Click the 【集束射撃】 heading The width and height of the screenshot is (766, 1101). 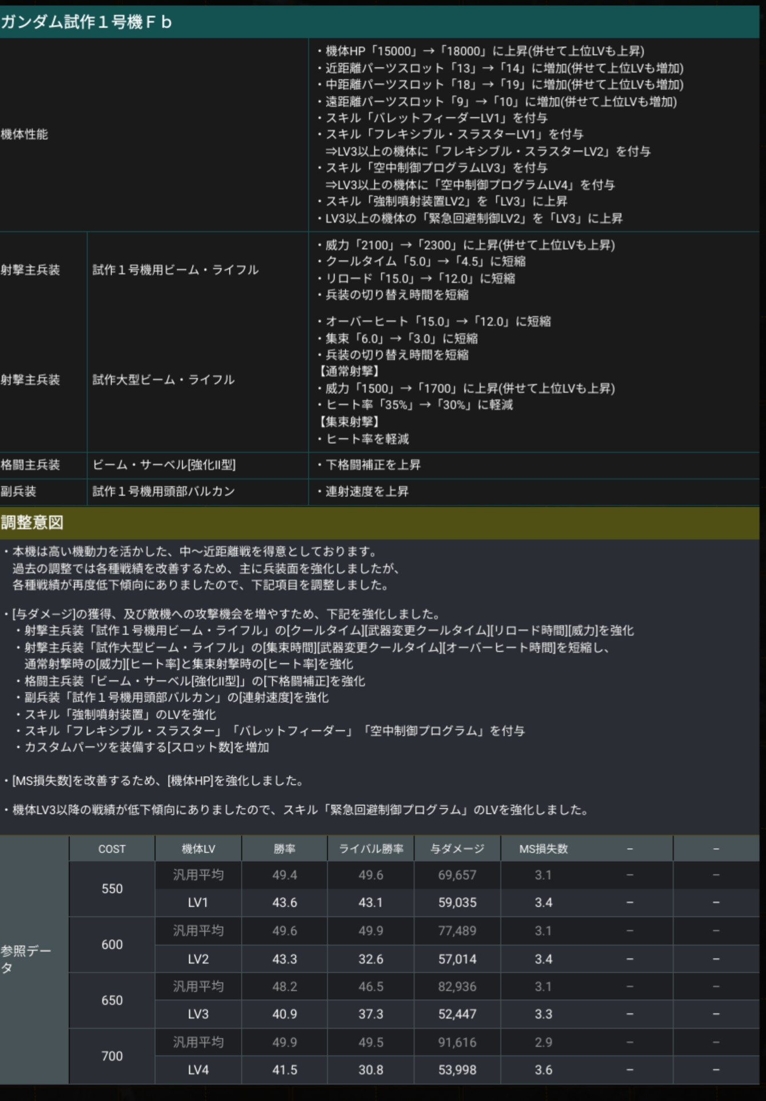[348, 422]
